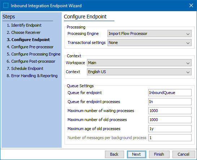
Task: Focus the Queue for endpoint field
Action: coord(170,93)
